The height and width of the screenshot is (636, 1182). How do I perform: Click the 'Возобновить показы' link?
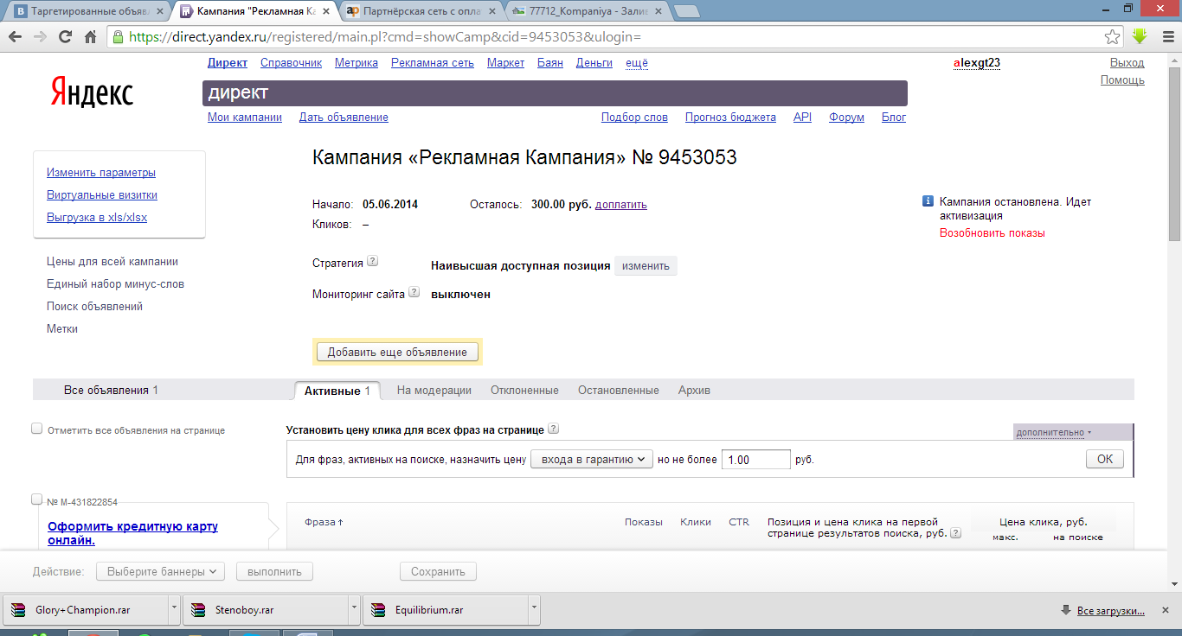(992, 233)
